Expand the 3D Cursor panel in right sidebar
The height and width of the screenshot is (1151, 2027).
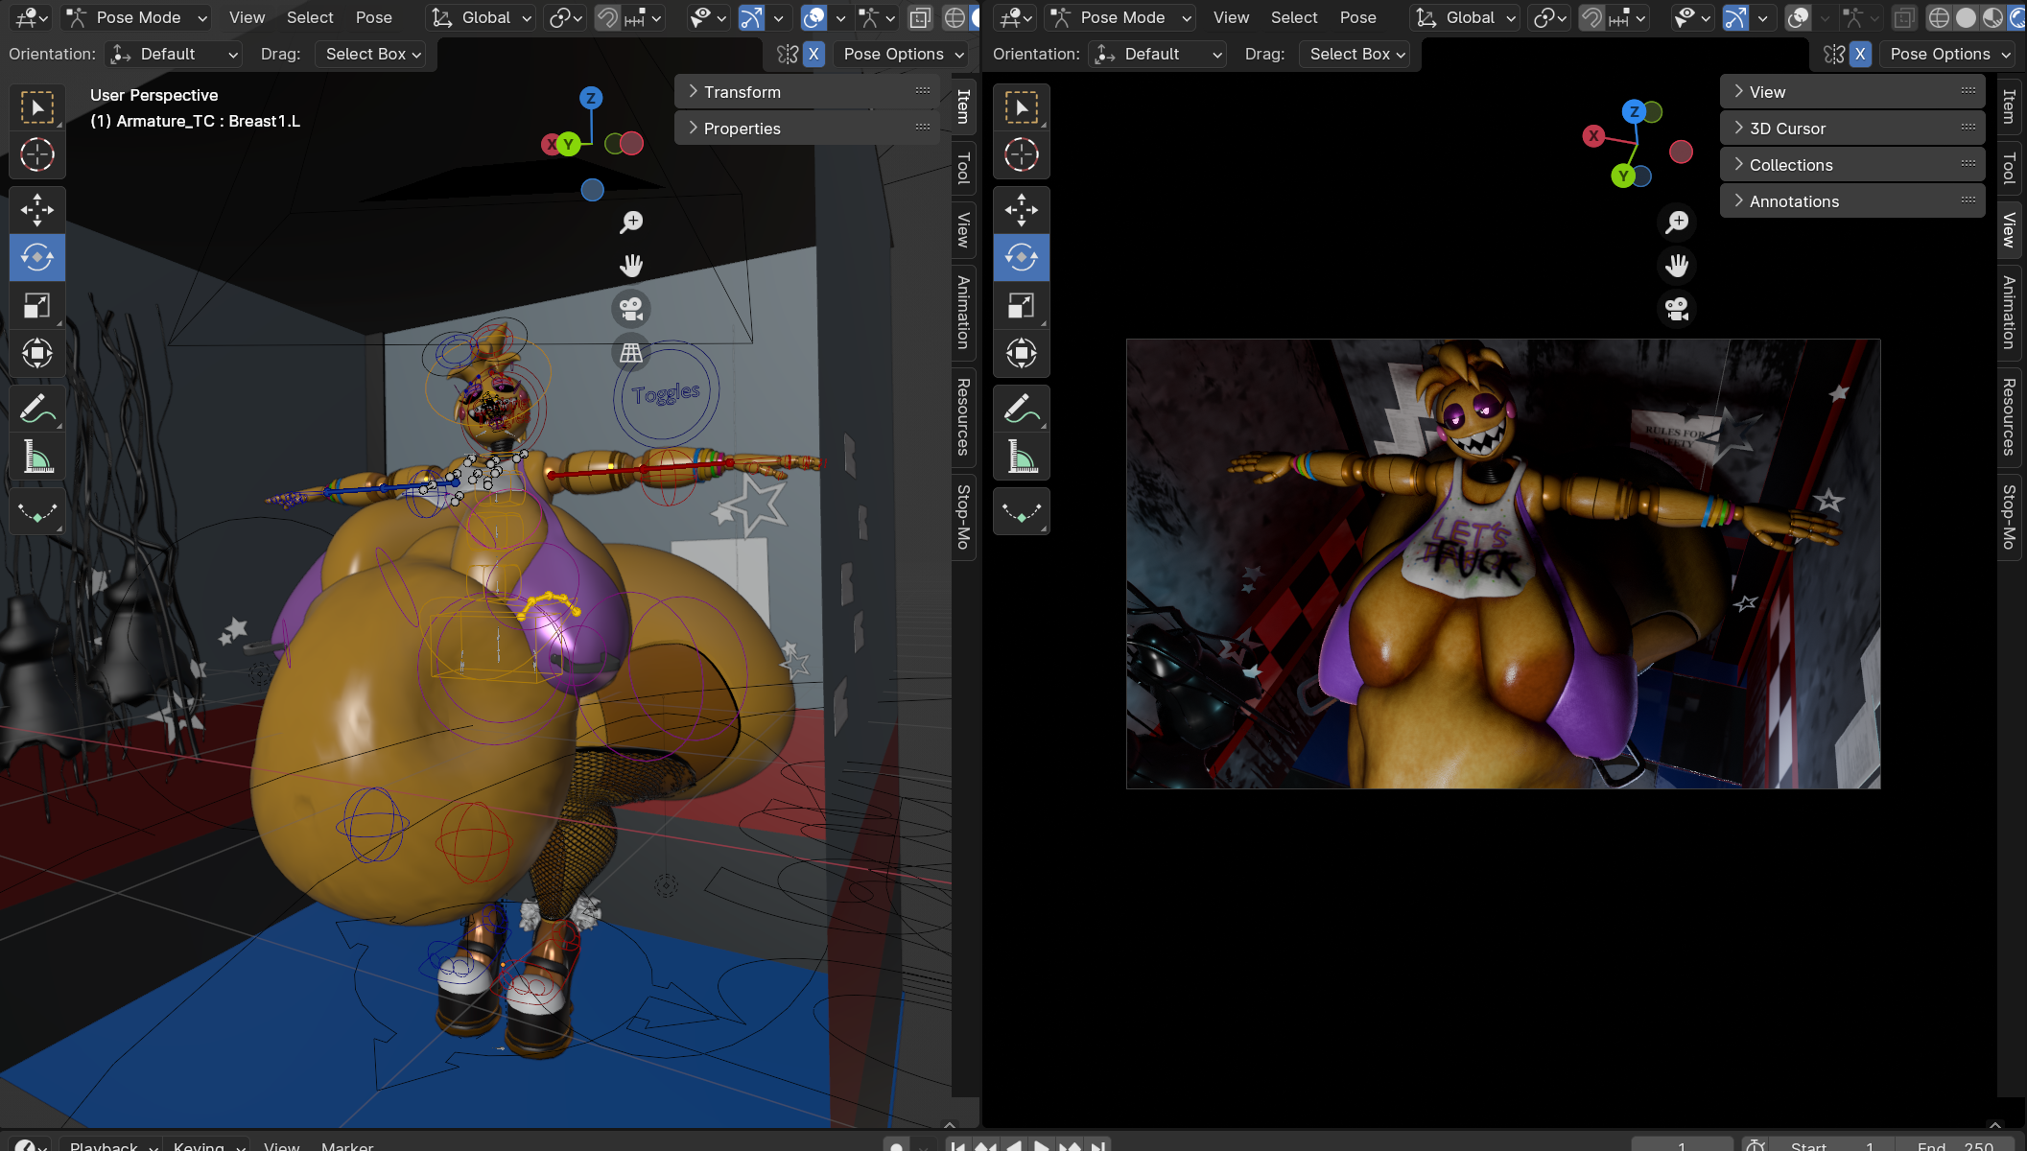(x=1852, y=129)
